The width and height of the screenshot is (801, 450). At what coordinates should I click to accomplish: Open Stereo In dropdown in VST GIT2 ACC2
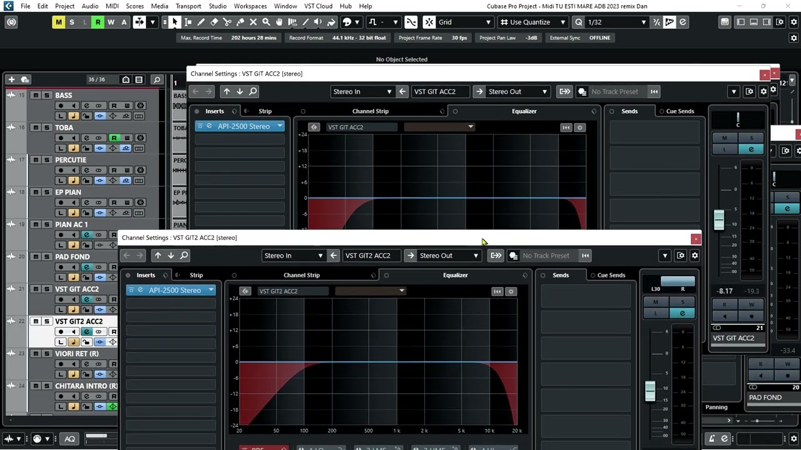tap(293, 256)
